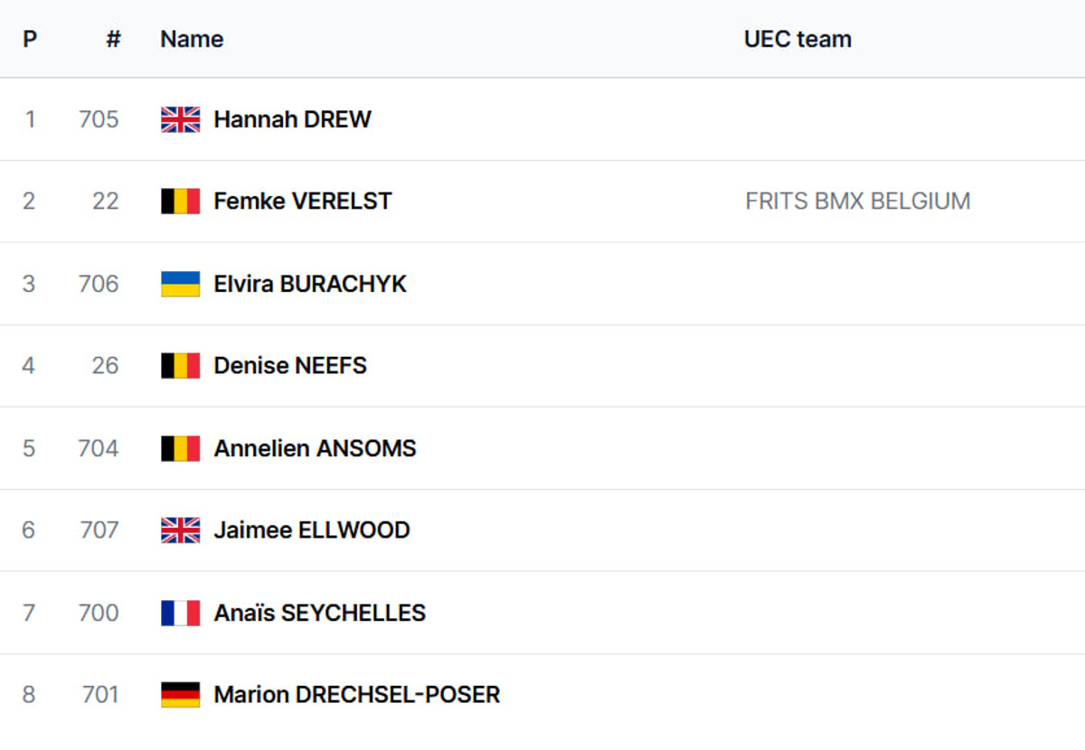Open Marion DRECHSEL-POSER's rider page

click(356, 694)
